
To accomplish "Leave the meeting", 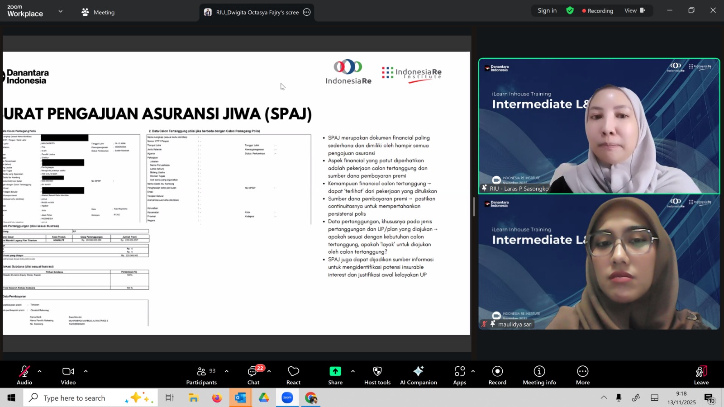I will tap(701, 375).
